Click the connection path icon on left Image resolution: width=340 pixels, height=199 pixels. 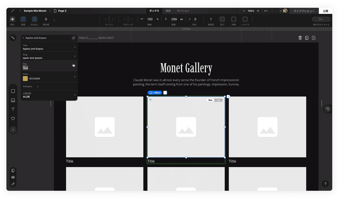tap(13, 38)
